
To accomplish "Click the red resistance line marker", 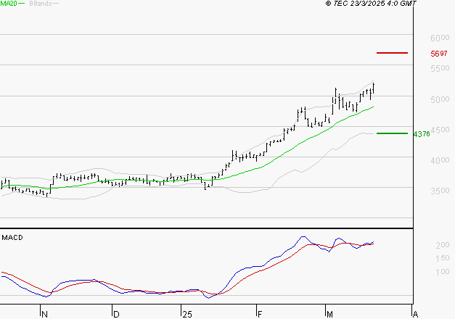I will click(x=393, y=53).
